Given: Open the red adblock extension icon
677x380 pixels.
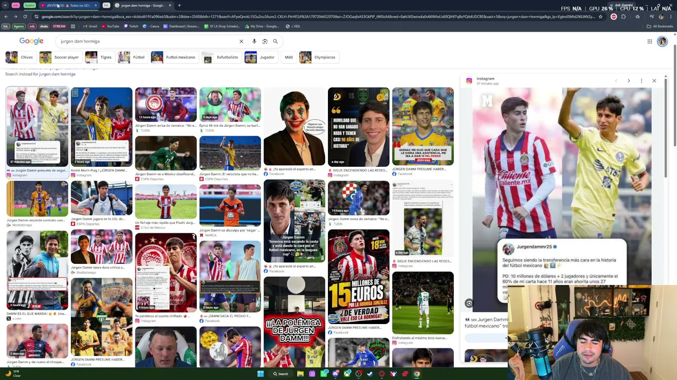Looking at the screenshot, I should click(614, 16).
